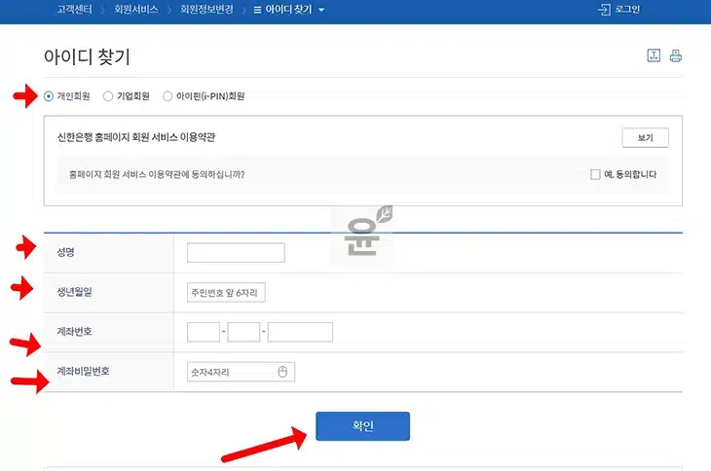
Task: Click the blue 확인 button
Action: point(362,425)
